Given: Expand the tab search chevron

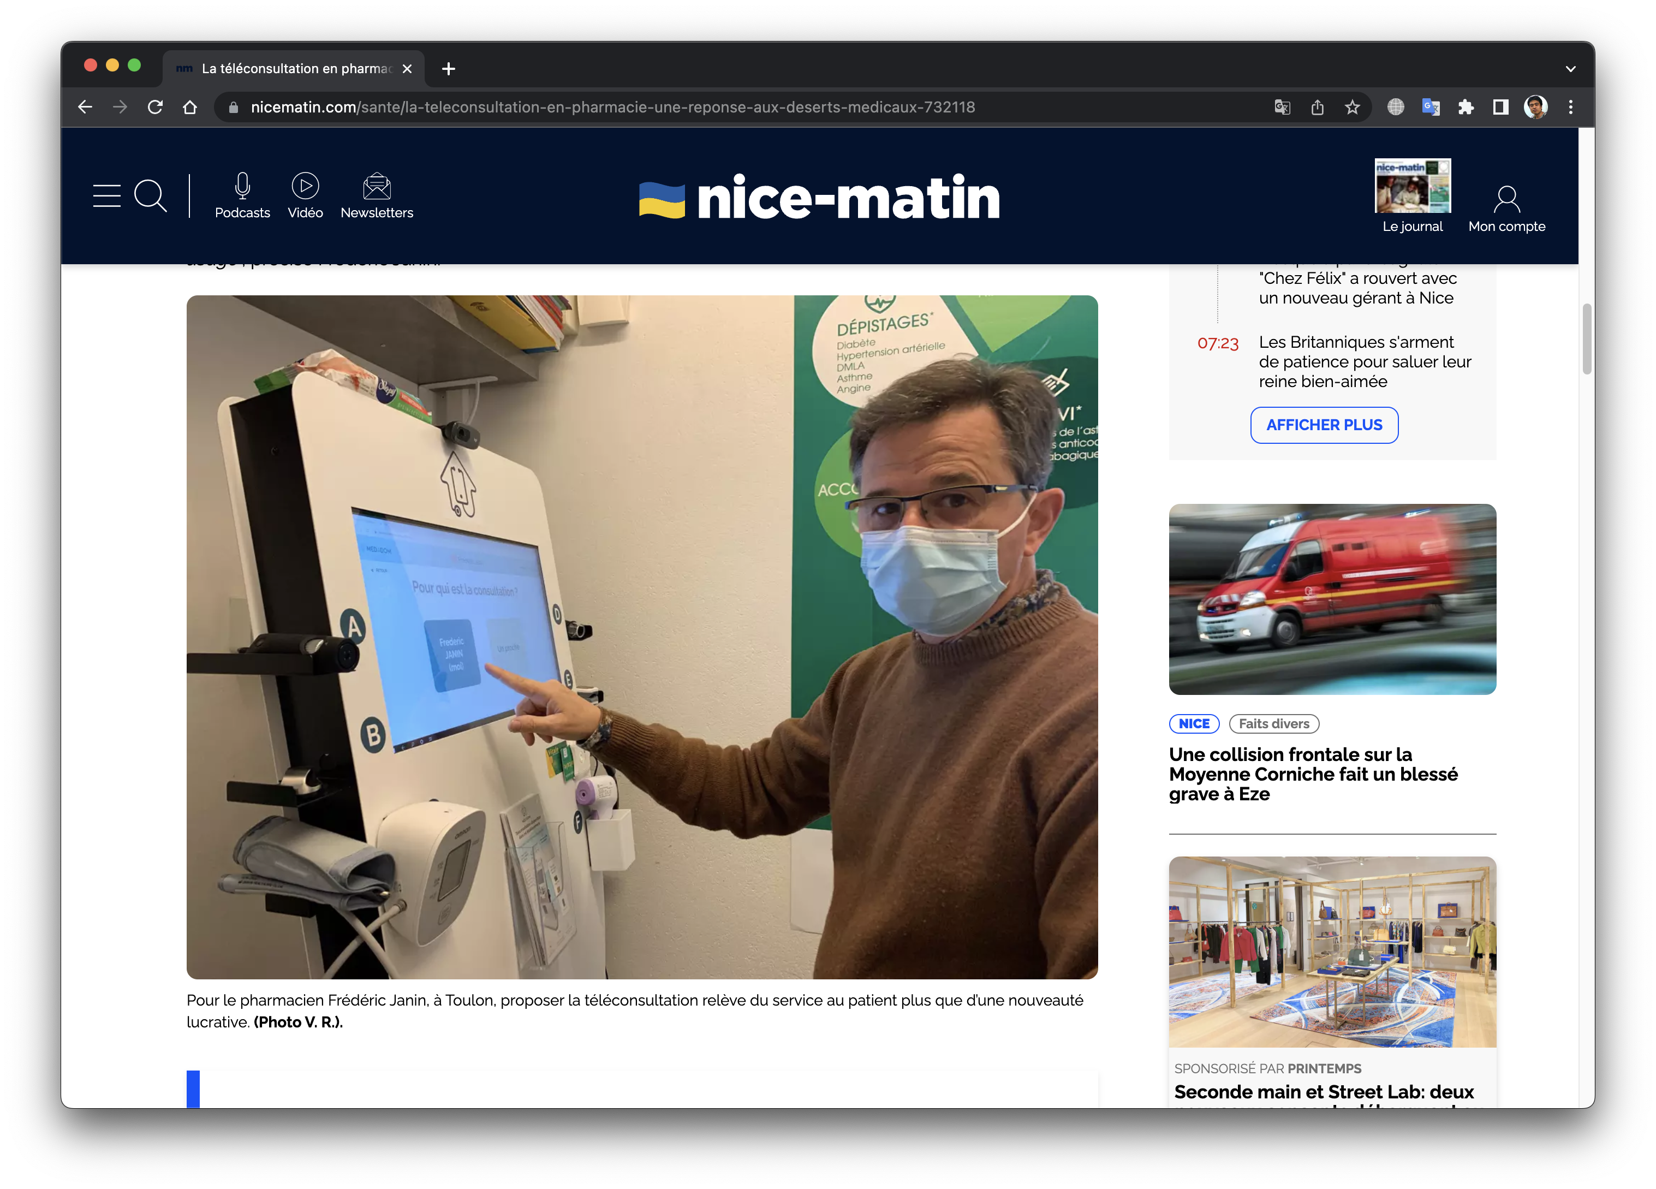Looking at the screenshot, I should (x=1570, y=69).
